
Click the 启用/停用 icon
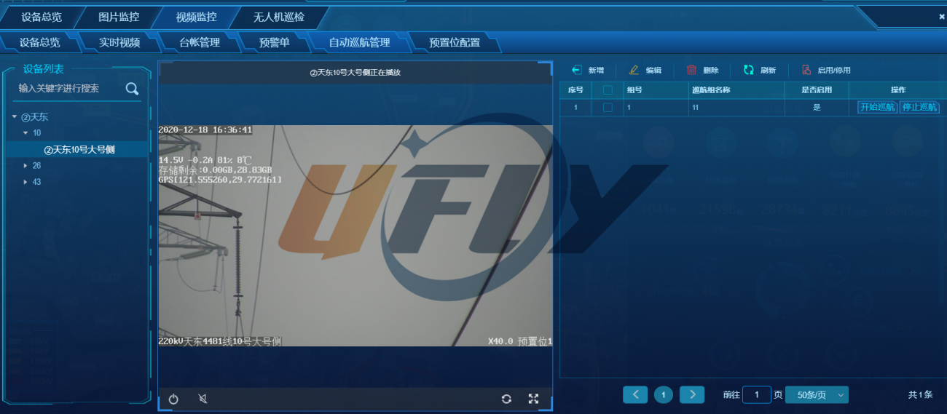[806, 70]
